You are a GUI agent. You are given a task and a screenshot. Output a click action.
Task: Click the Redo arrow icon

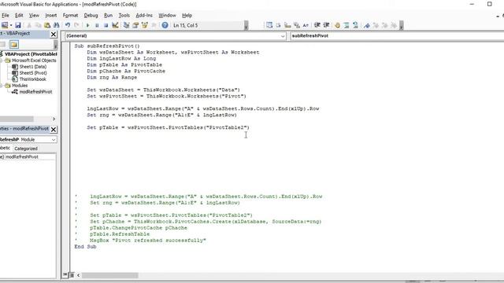click(x=76, y=25)
